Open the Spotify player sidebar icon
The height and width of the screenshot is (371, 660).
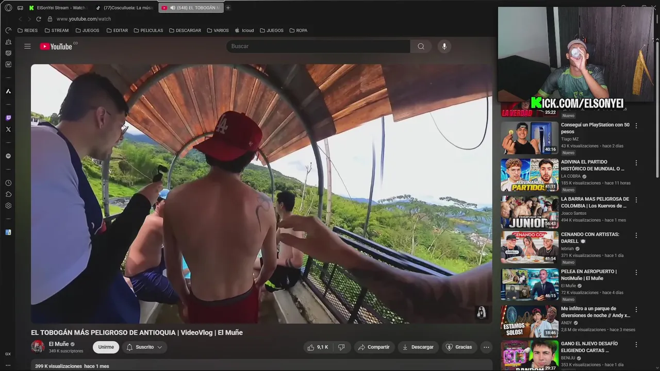tap(8, 156)
